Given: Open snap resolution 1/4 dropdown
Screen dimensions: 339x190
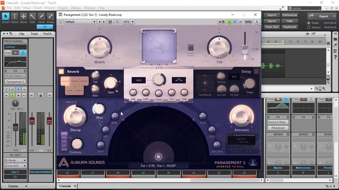Looking at the screenshot, I should (45, 27).
